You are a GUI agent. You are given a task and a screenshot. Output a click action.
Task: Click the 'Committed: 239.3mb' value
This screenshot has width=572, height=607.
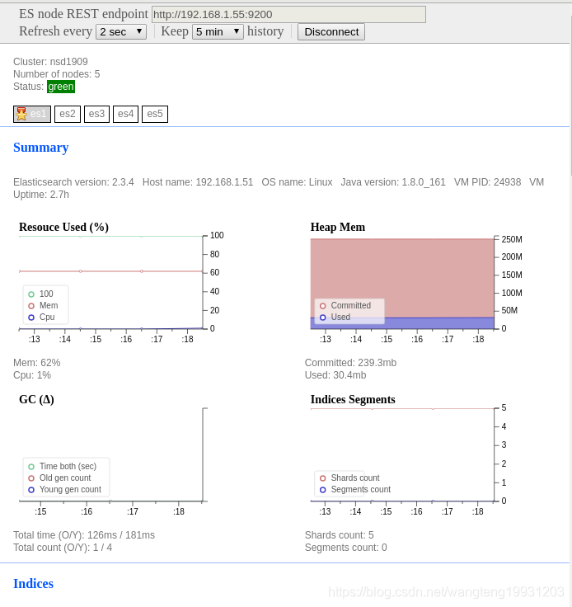(350, 363)
